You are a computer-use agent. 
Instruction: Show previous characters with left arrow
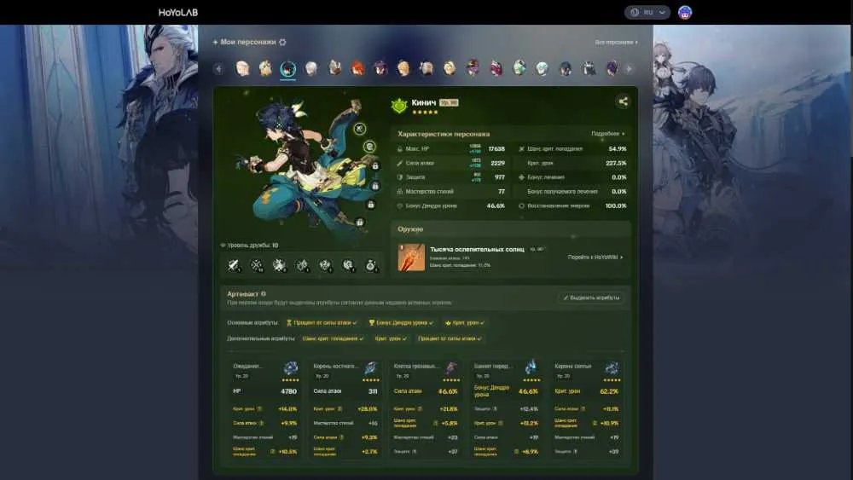(x=218, y=68)
